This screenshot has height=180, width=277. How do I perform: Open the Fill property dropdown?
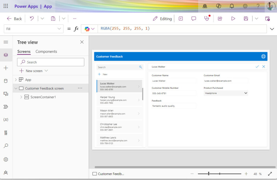(x=59, y=28)
